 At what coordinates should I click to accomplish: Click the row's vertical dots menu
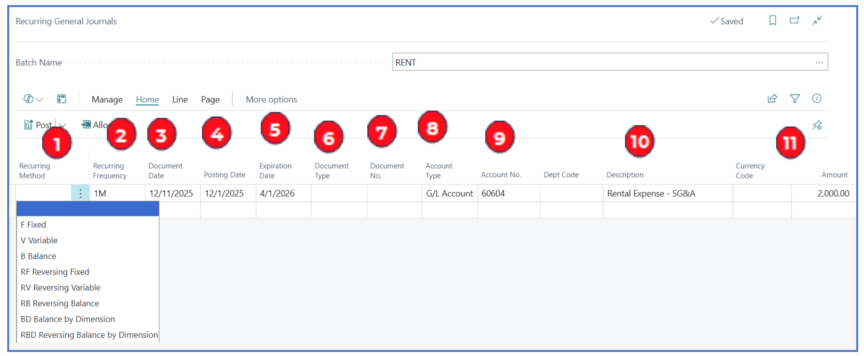pos(80,194)
